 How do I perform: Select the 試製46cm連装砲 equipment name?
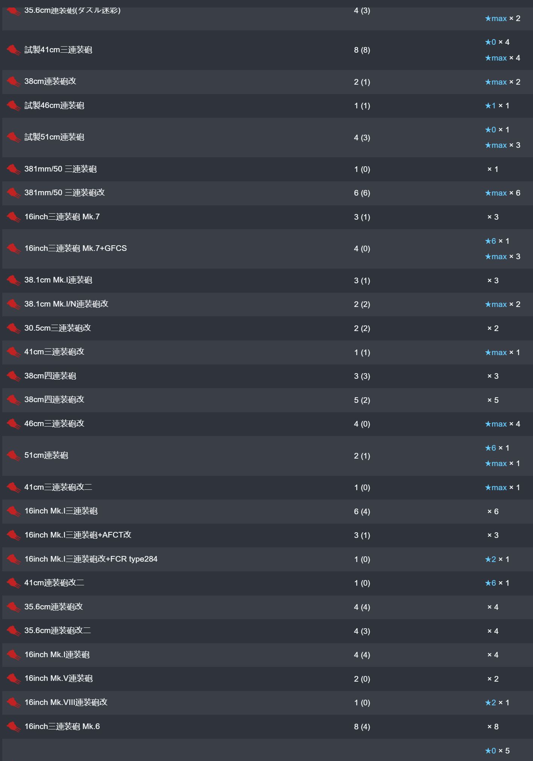pyautogui.click(x=54, y=105)
